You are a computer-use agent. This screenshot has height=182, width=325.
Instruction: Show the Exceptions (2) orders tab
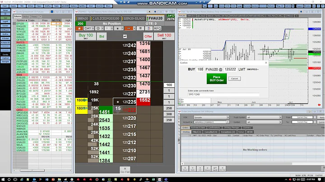pos(227,132)
